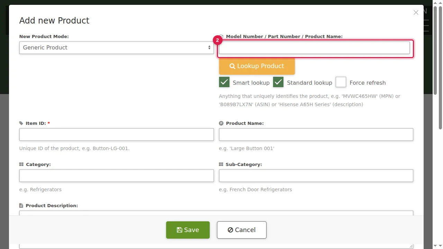Click the Smart lookup label text
Image resolution: width=443 pixels, height=249 pixels.
click(251, 83)
